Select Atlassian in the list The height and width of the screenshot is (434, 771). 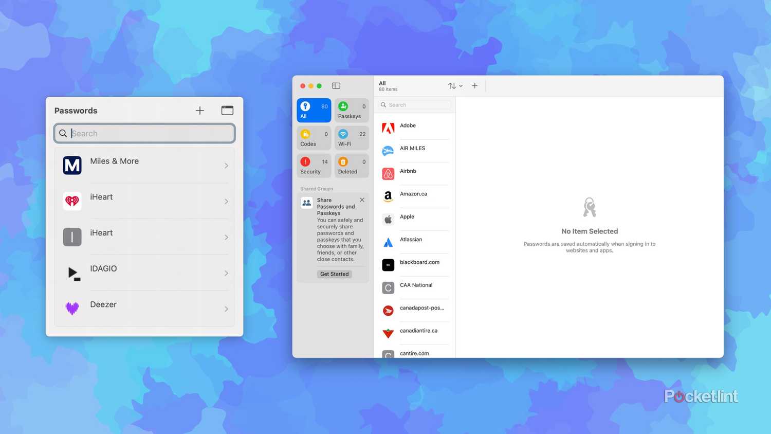tap(415, 242)
